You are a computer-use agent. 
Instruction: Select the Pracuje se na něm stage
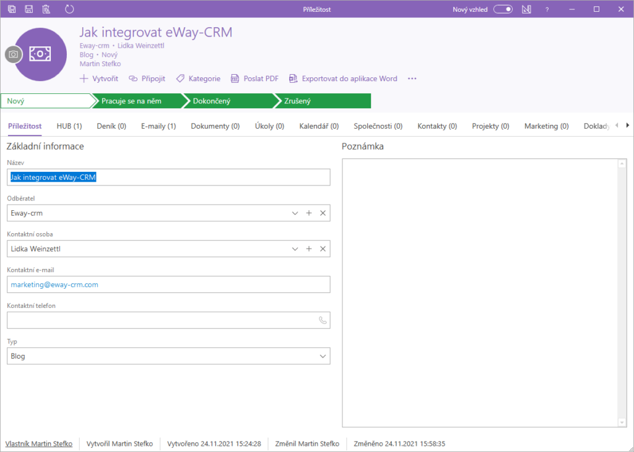pos(138,101)
